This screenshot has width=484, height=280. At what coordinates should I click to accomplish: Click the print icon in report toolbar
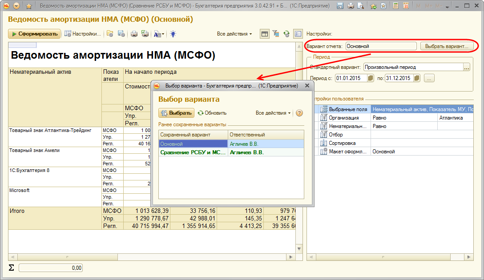point(134,34)
